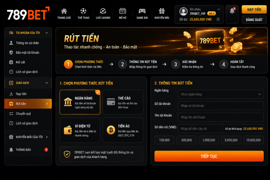
Task: Click the sidebar Khuyến mãi của tôi gift icon
Action: [x=11, y=137]
